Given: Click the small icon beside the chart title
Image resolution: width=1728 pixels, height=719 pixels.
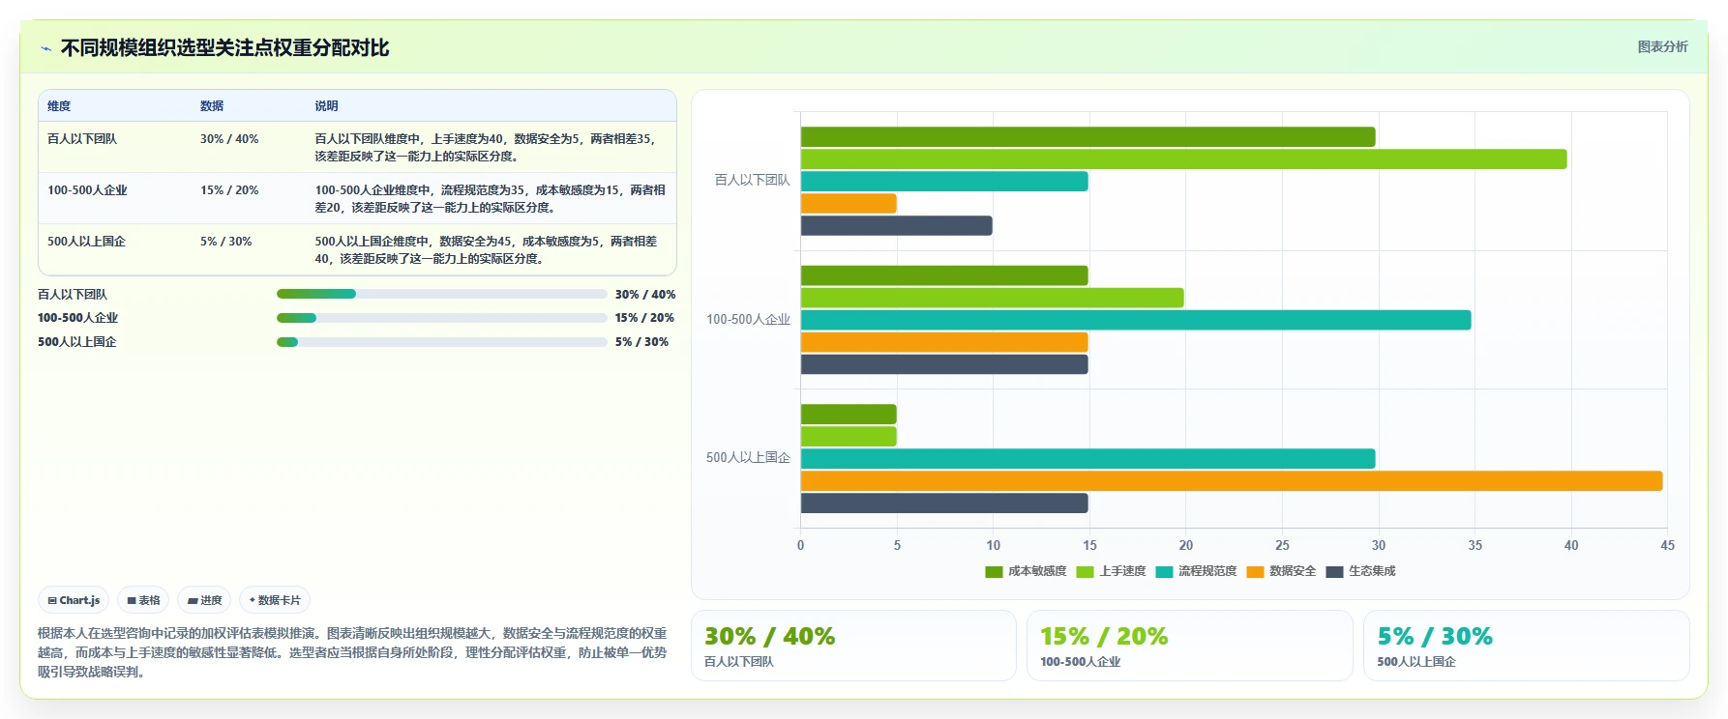Looking at the screenshot, I should coord(45,48).
